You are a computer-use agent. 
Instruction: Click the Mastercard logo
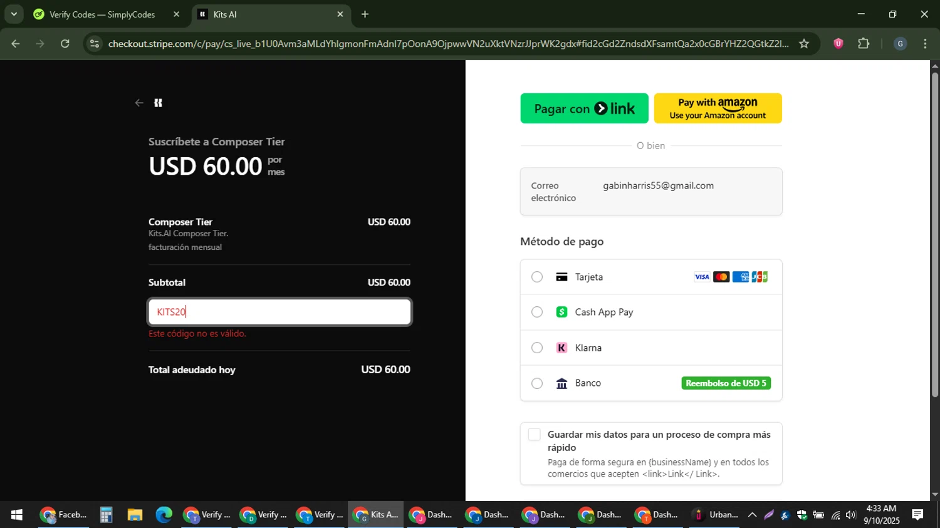click(x=721, y=277)
